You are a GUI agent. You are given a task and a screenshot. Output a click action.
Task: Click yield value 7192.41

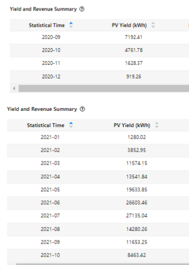134,37
